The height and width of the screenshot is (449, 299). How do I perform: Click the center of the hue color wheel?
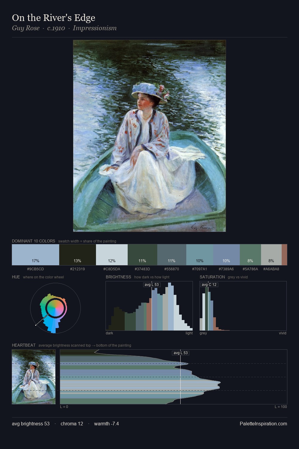55,308
